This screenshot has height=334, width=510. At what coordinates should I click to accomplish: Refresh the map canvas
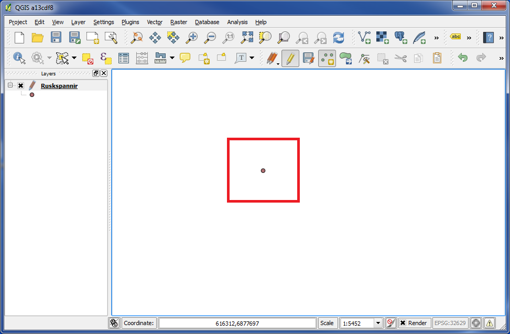coord(339,38)
